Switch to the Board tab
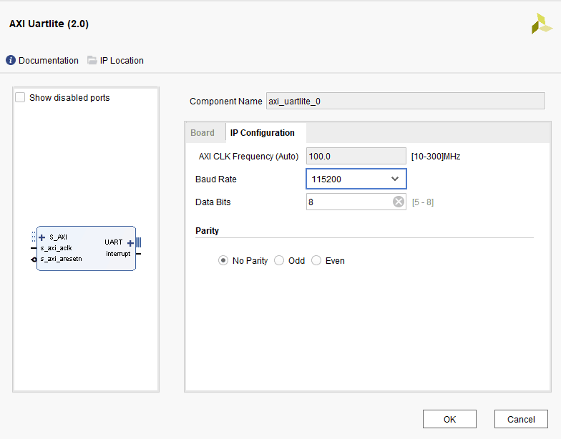 pos(203,133)
